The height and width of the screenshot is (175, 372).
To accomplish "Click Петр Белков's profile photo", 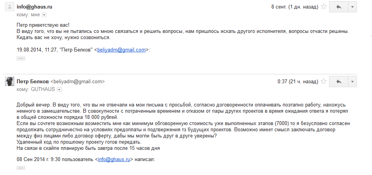I will point(10,82).
